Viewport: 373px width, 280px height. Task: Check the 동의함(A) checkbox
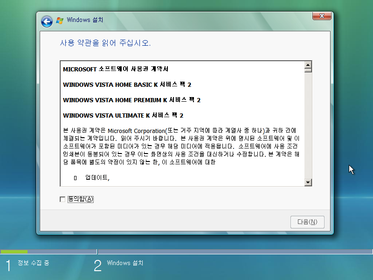(x=62, y=199)
